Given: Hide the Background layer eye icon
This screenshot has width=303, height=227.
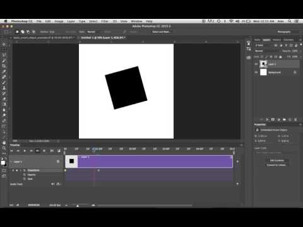Looking at the screenshot, I should coord(256,73).
